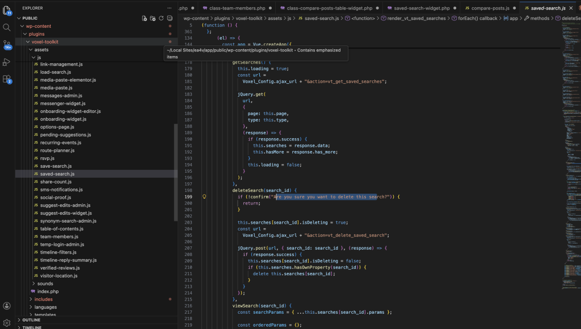Expand the sounds folder
The width and height of the screenshot is (581, 329).
(45, 284)
